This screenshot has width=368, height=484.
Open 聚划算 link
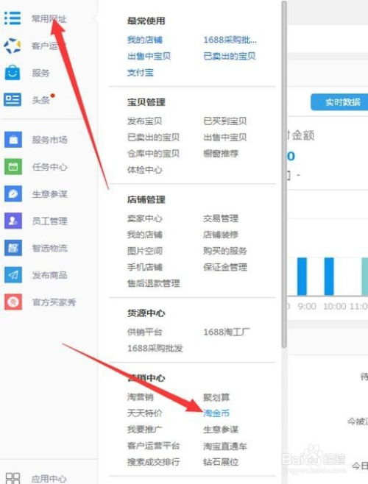[x=216, y=397]
